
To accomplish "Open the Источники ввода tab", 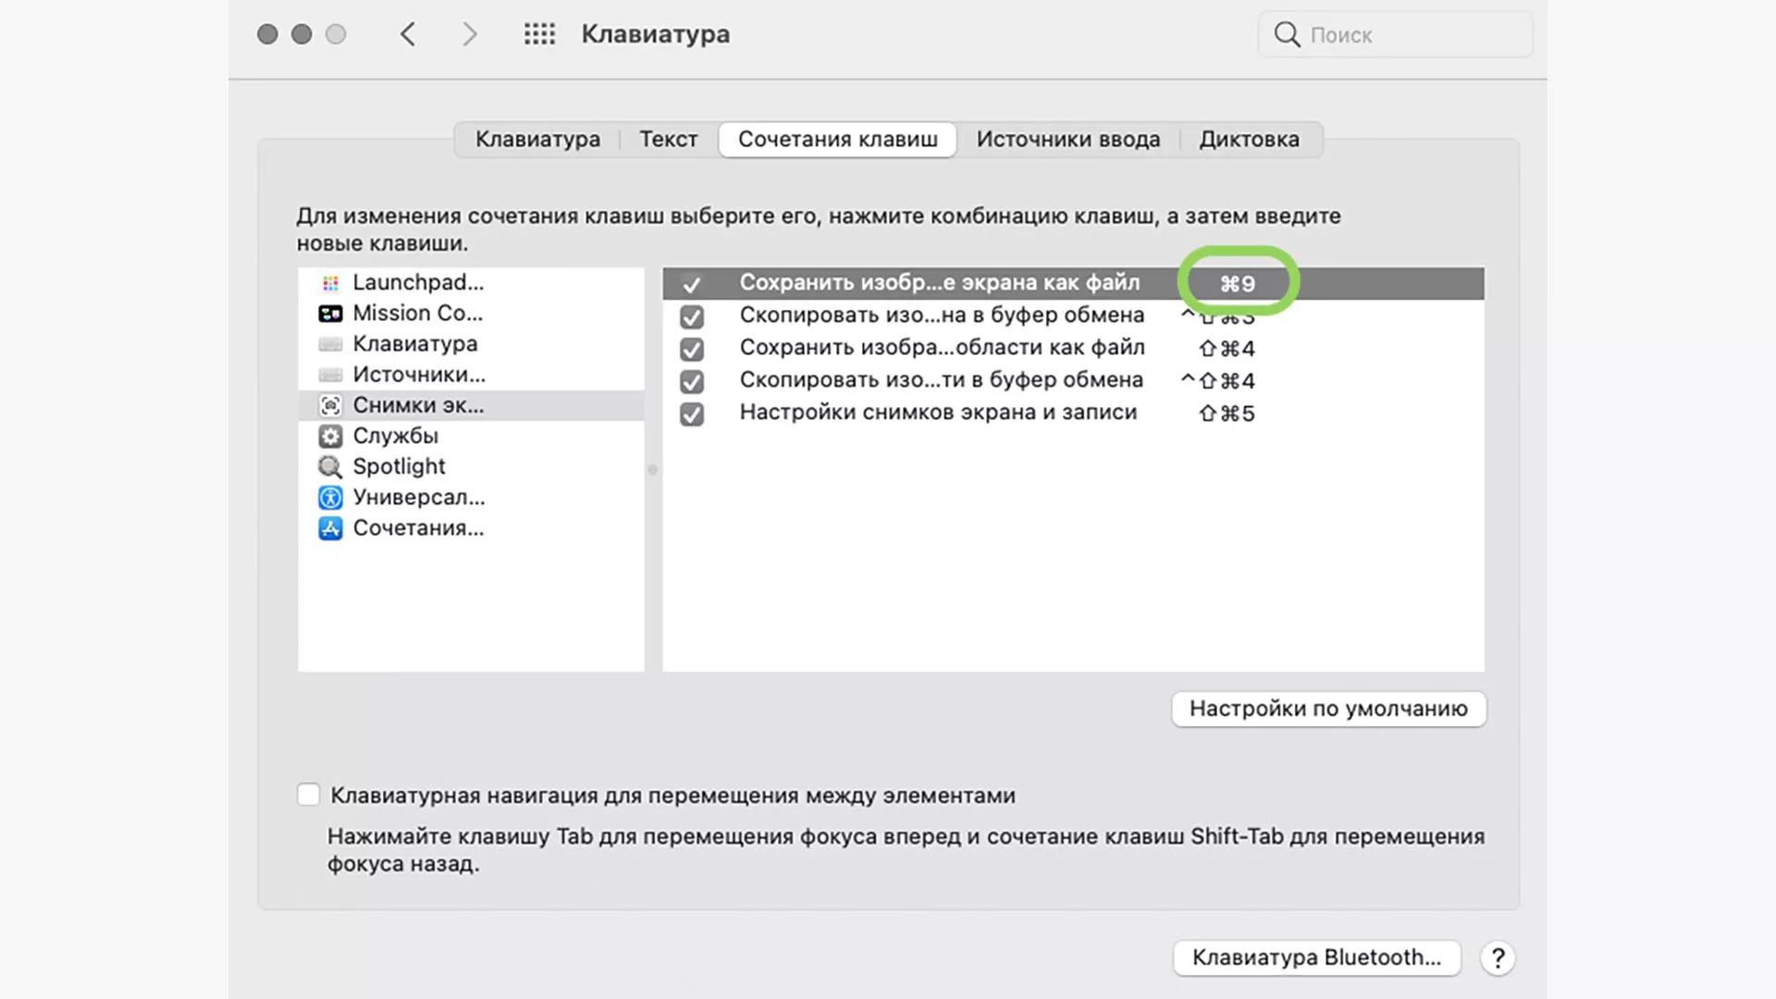I will tap(1068, 140).
